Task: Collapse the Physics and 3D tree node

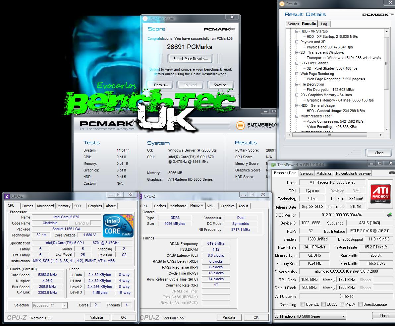Action: pyautogui.click(x=297, y=42)
